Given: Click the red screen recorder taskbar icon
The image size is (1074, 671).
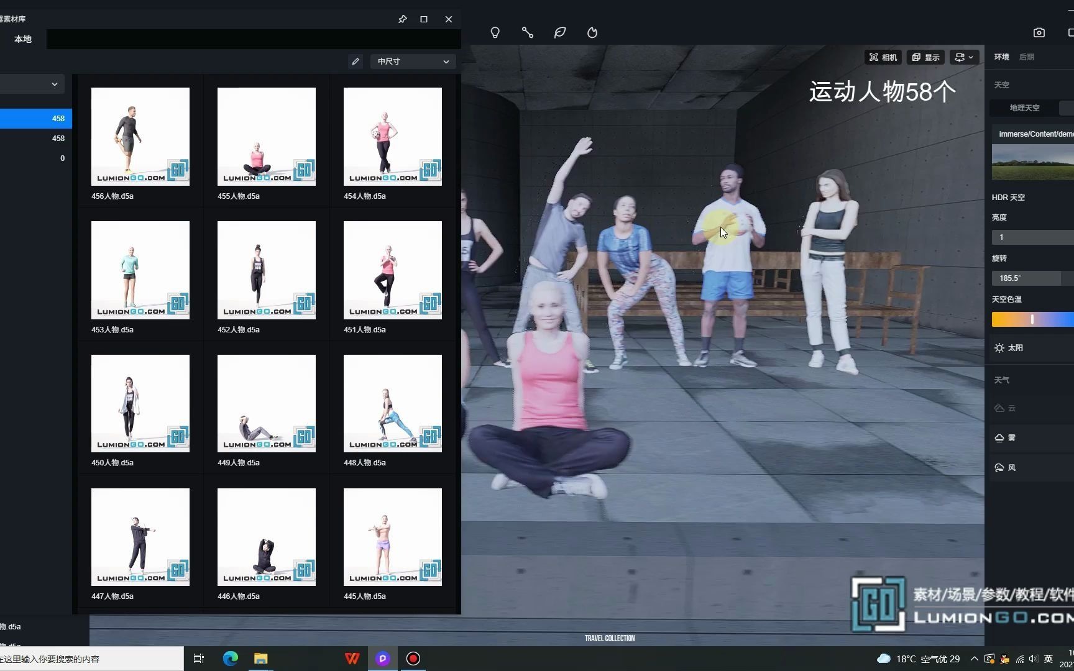Looking at the screenshot, I should click(413, 659).
